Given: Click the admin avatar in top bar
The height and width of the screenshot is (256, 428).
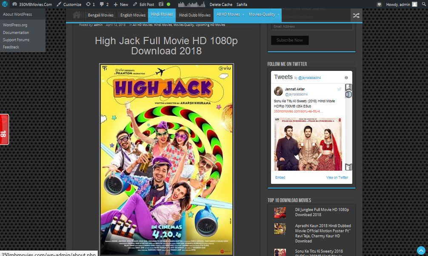Looking at the screenshot, I should pyautogui.click(x=414, y=4).
